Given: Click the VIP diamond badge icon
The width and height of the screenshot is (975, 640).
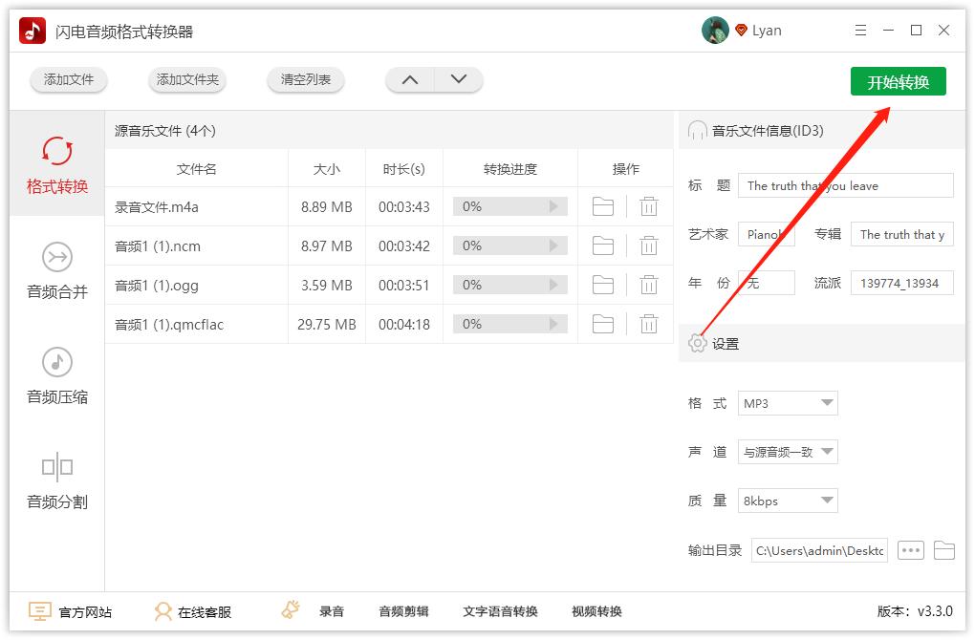Looking at the screenshot, I should [741, 30].
